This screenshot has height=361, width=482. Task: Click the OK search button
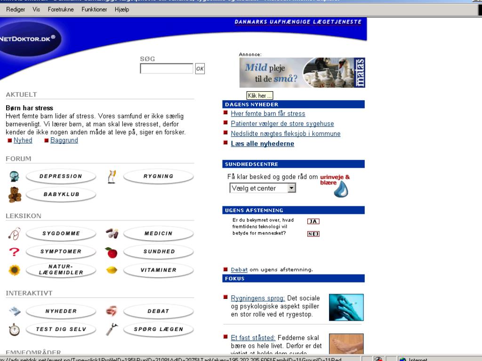(x=200, y=69)
